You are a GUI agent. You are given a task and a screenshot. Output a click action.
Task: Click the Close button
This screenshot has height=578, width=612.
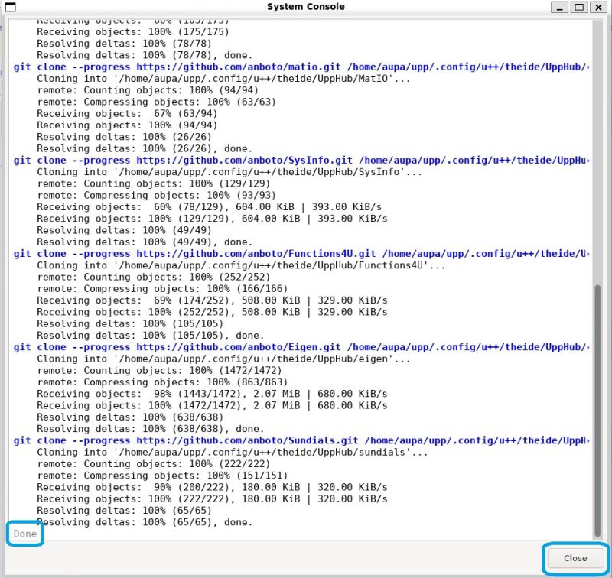click(575, 559)
